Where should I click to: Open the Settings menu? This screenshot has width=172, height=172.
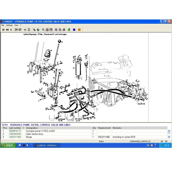point(9,25)
